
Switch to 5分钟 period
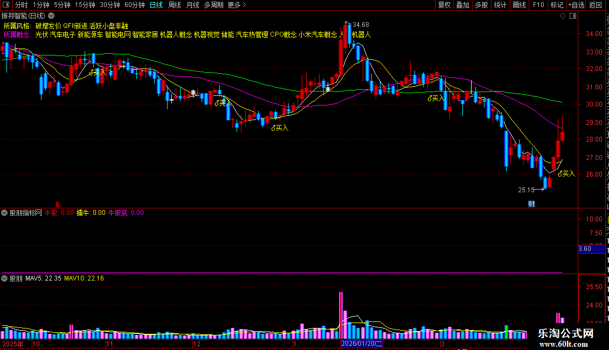62,5
